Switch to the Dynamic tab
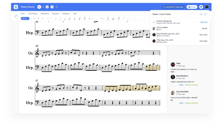The height and width of the screenshot is (124, 220). 55,13
